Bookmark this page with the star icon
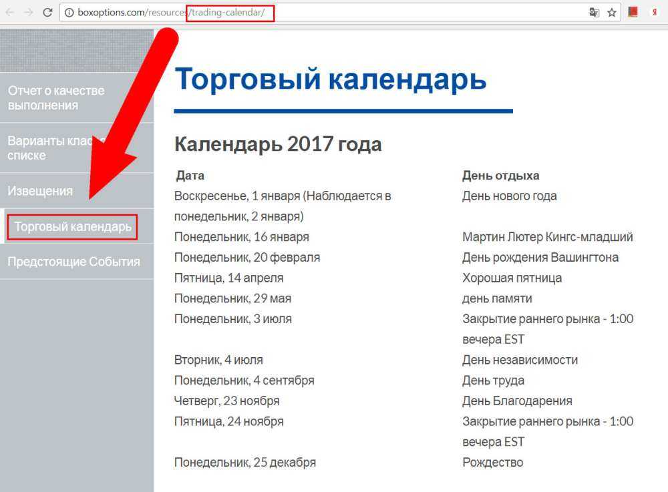Image resolution: width=668 pixels, height=492 pixels. 611,13
